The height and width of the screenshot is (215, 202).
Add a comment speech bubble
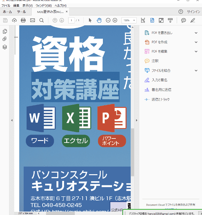[x=183, y=21]
